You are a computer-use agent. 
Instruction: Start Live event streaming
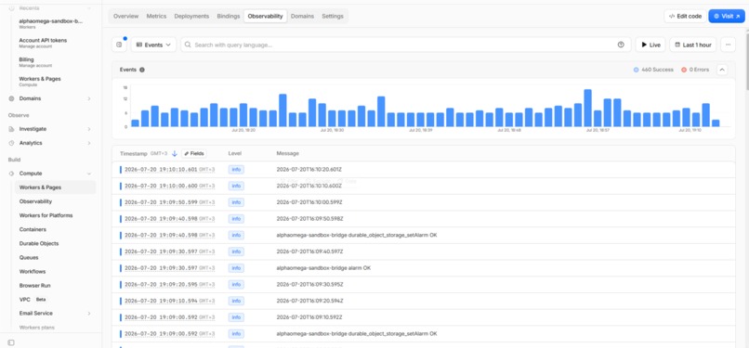(650, 45)
